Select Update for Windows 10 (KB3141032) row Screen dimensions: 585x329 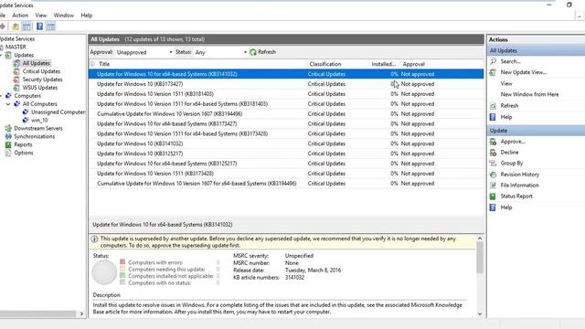(x=286, y=143)
